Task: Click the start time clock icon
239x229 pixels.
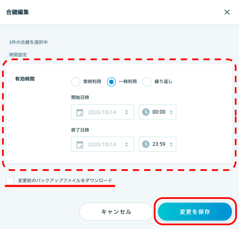Action: tap(146, 112)
